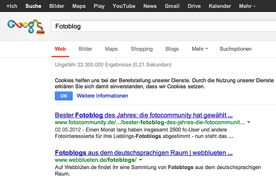
Task: Click the 'Cookies helfen uns' notice text
Action: click(x=164, y=83)
